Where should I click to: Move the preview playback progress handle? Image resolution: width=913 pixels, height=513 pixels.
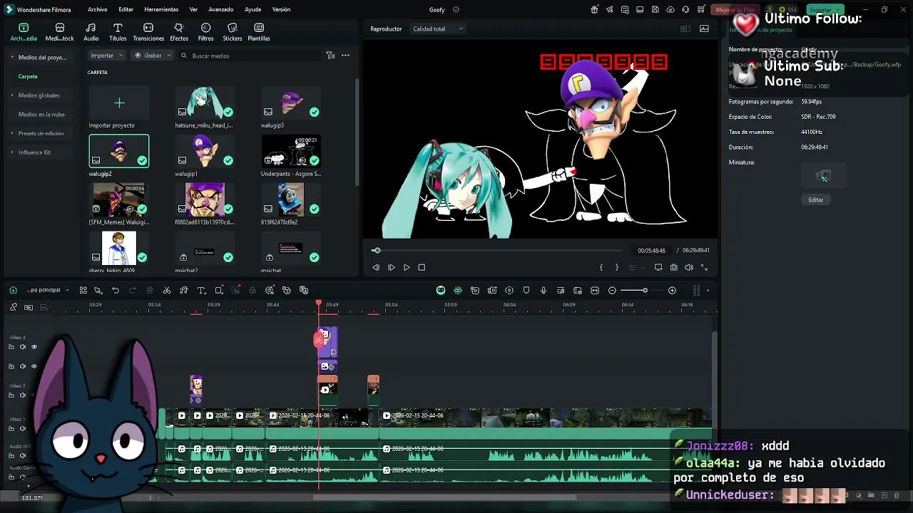point(377,250)
